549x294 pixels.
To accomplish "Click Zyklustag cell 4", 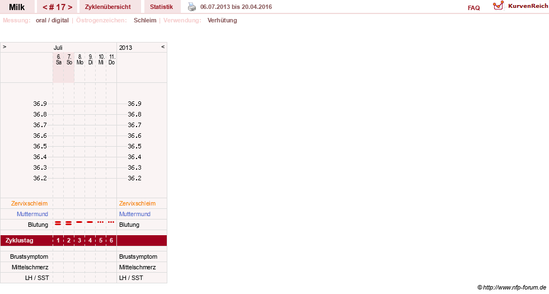I will point(90,240).
